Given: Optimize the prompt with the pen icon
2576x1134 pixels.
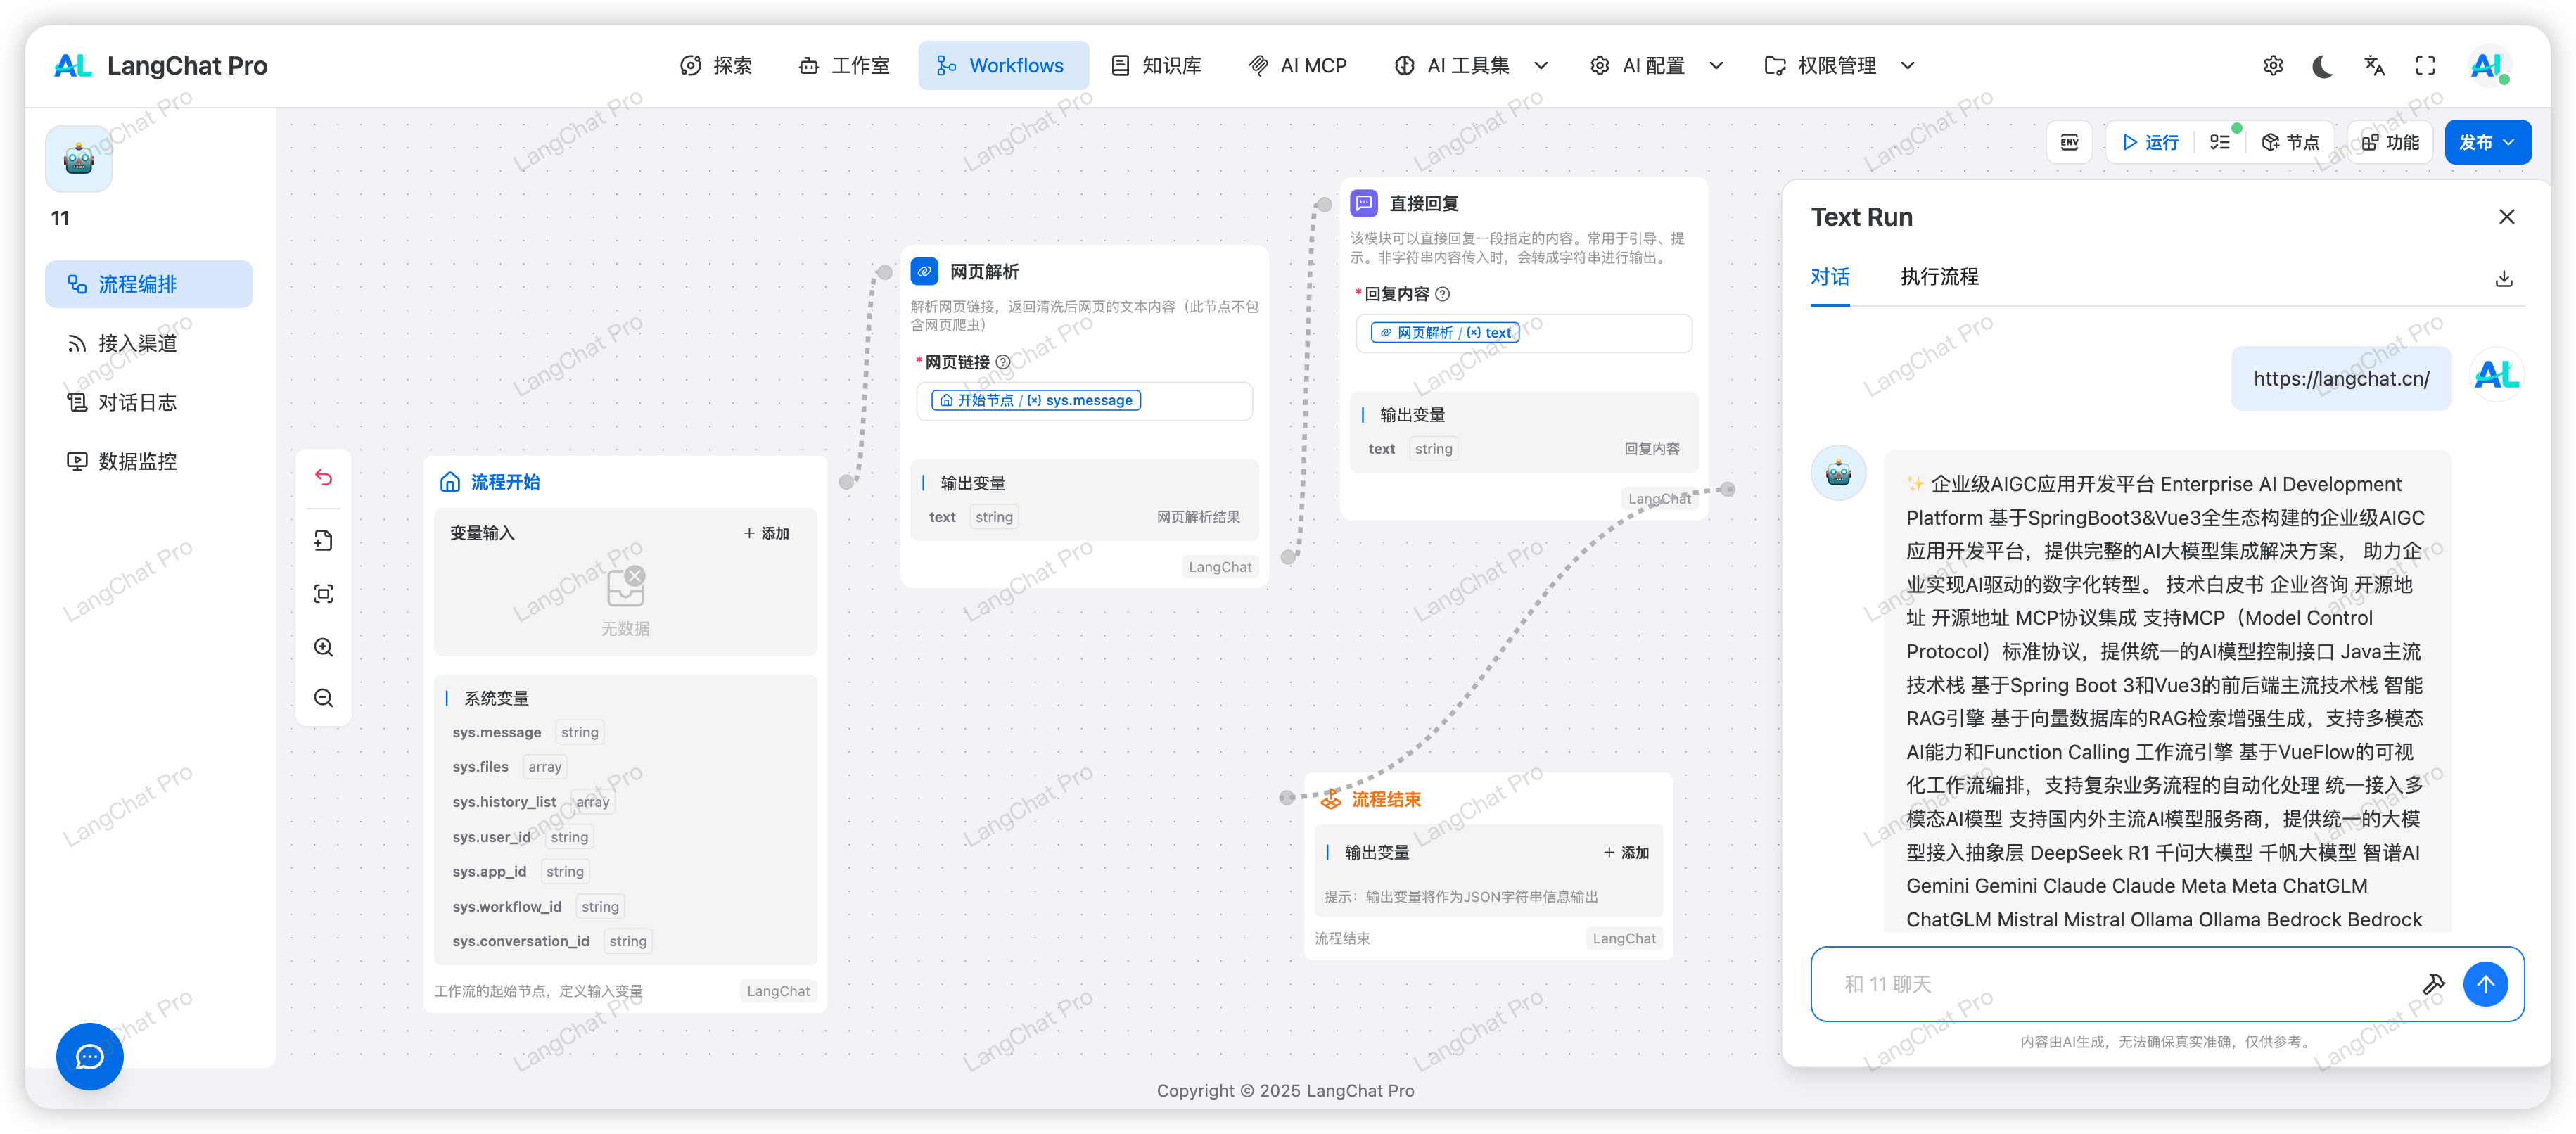Looking at the screenshot, I should point(2436,983).
